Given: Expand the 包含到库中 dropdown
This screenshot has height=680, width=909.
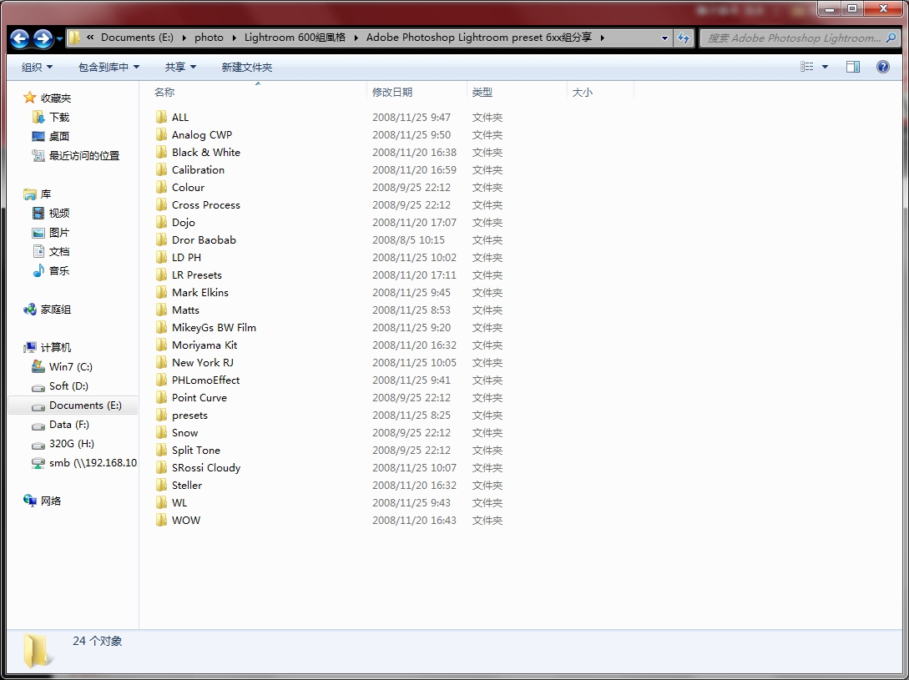Looking at the screenshot, I should 109,68.
